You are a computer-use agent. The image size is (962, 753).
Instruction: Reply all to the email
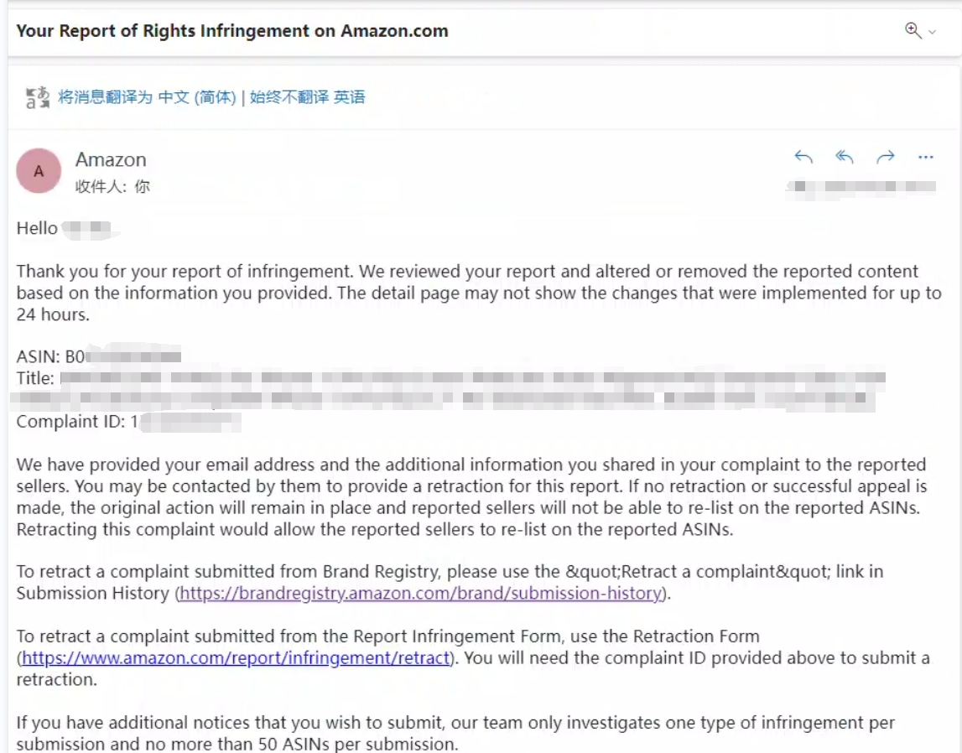845,157
